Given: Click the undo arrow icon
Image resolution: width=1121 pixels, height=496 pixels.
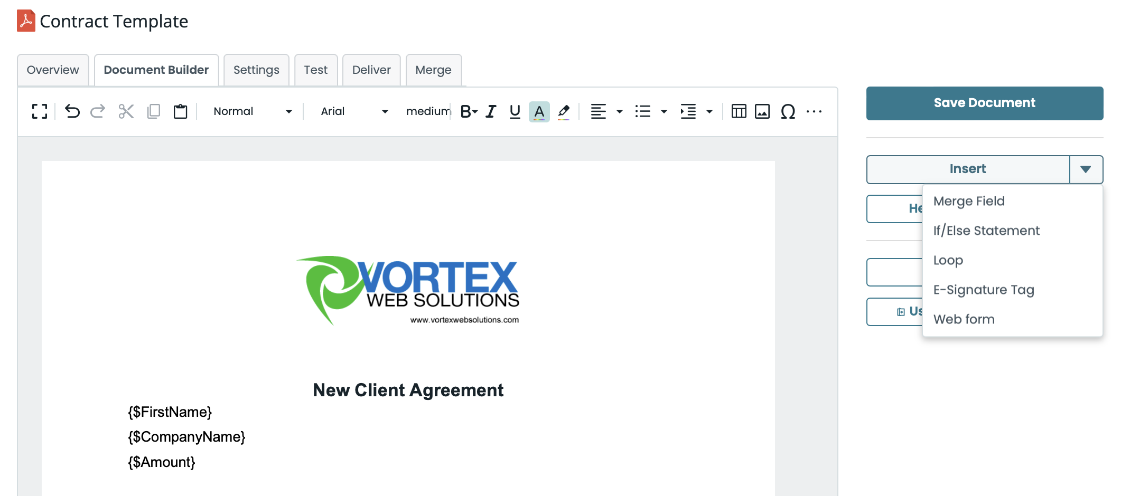Looking at the screenshot, I should click(x=72, y=111).
